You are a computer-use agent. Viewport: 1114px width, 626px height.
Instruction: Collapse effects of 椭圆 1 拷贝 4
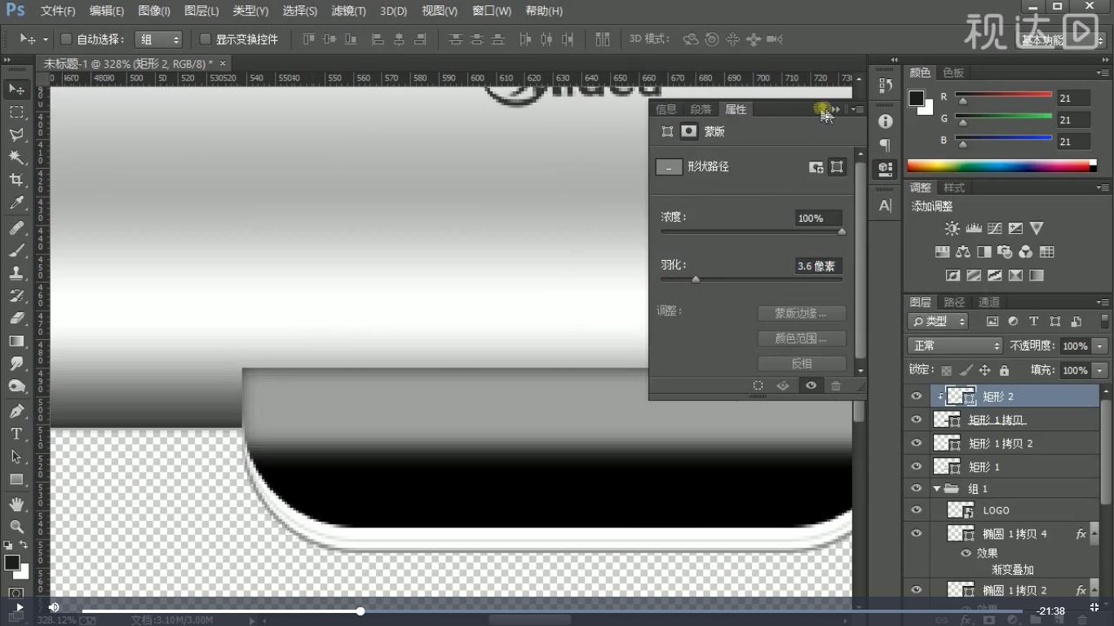[x=1094, y=534]
